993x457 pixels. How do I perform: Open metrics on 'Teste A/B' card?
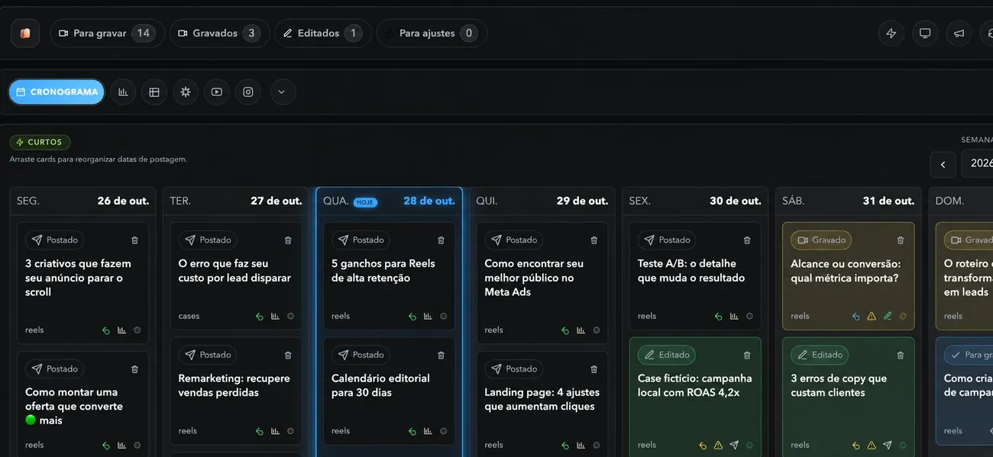[x=734, y=316]
